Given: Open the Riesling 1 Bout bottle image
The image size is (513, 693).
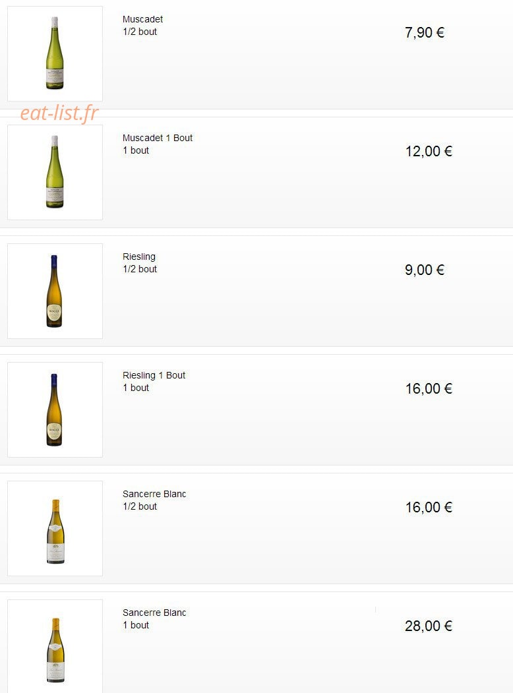Looking at the screenshot, I should pyautogui.click(x=55, y=409).
